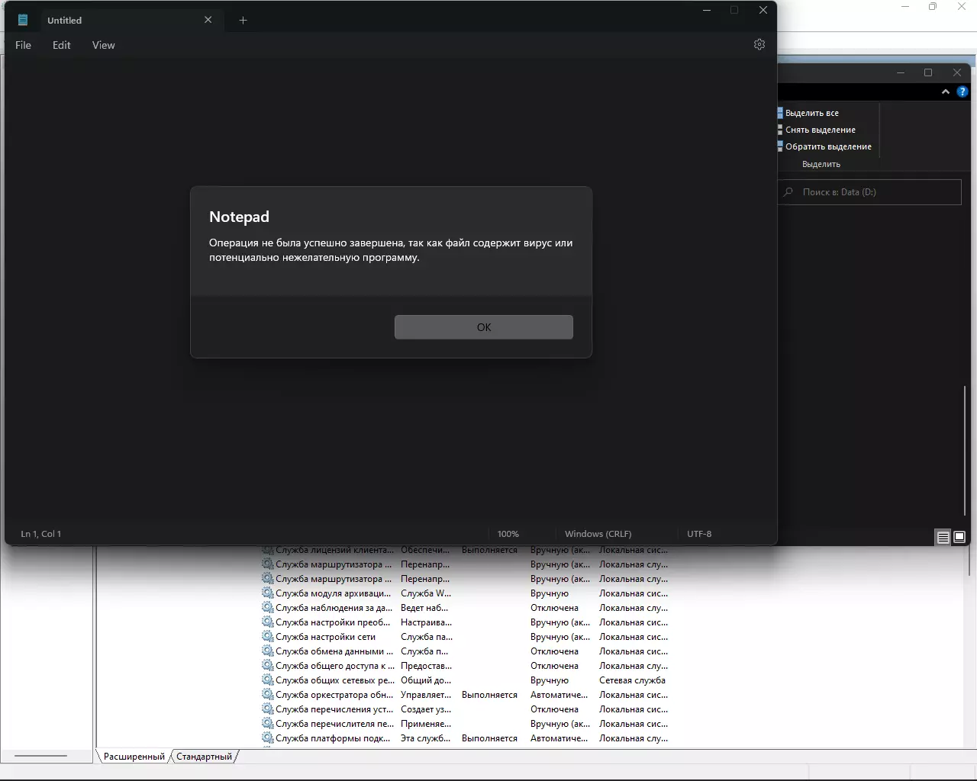
Task: Click the Ln 1, Col 1 status entry
Action: click(x=41, y=534)
